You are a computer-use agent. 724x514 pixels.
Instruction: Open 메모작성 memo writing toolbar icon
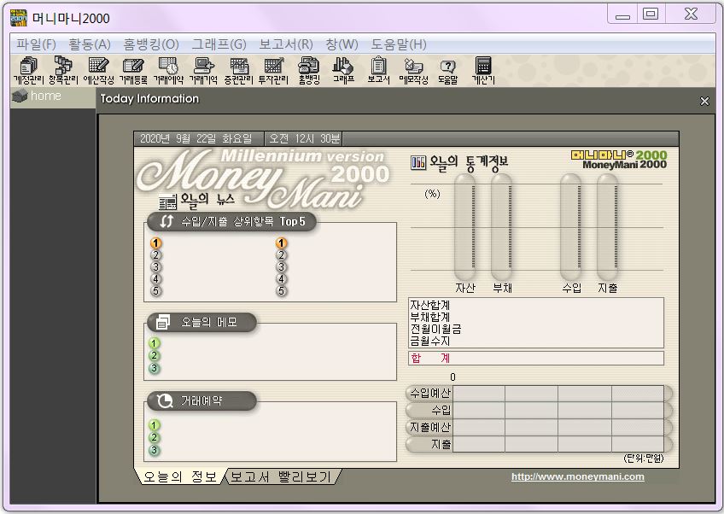(413, 71)
